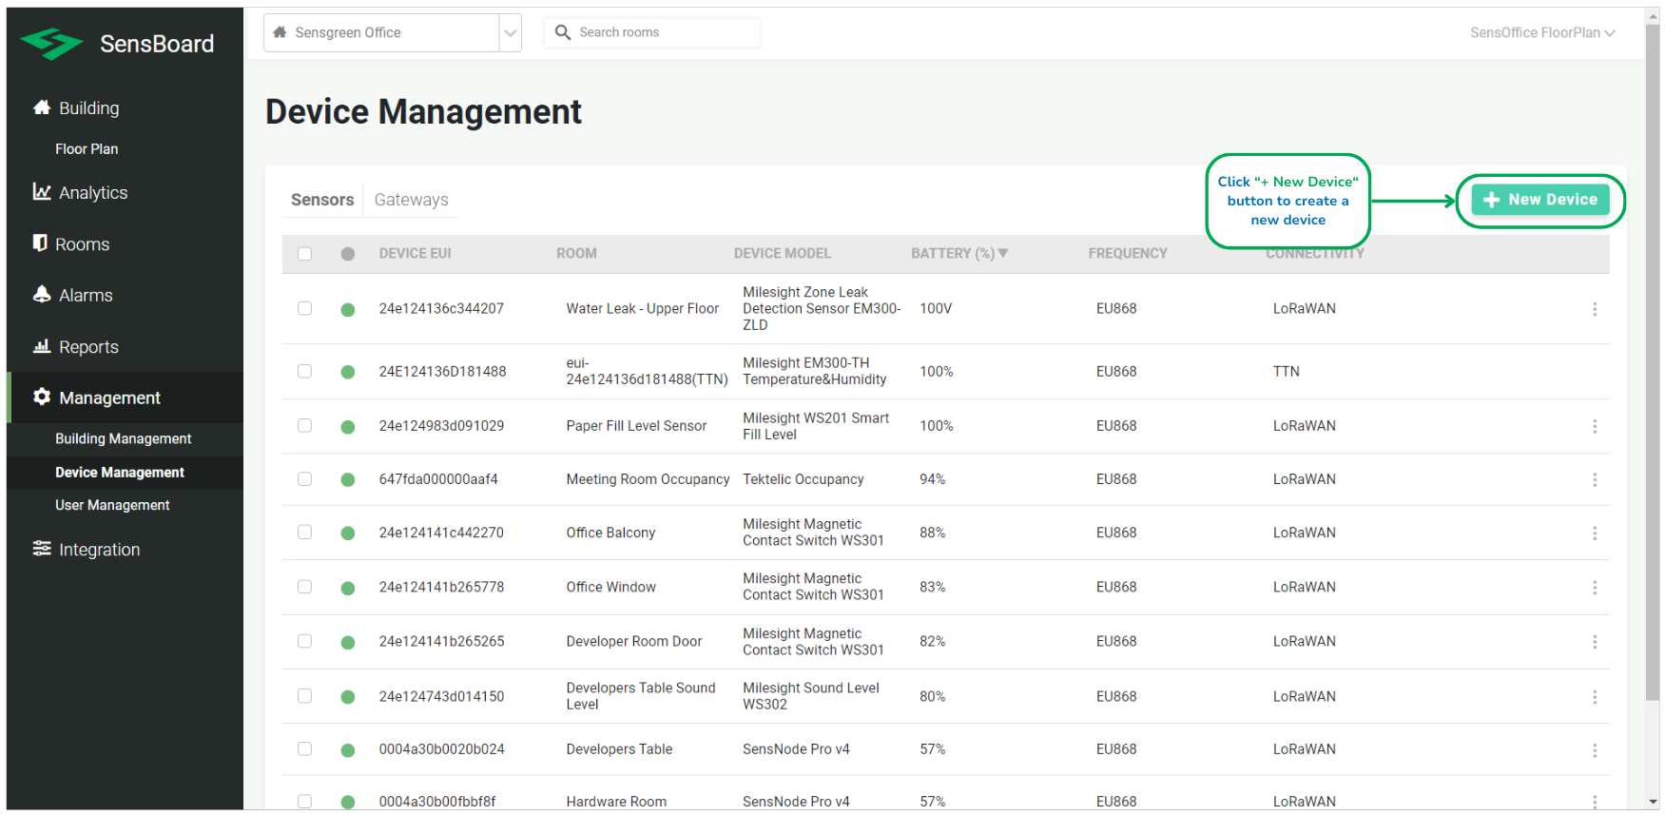Viewport: 1665px width, 815px height.
Task: Check the box for device 24e124136c344207
Action: [304, 308]
